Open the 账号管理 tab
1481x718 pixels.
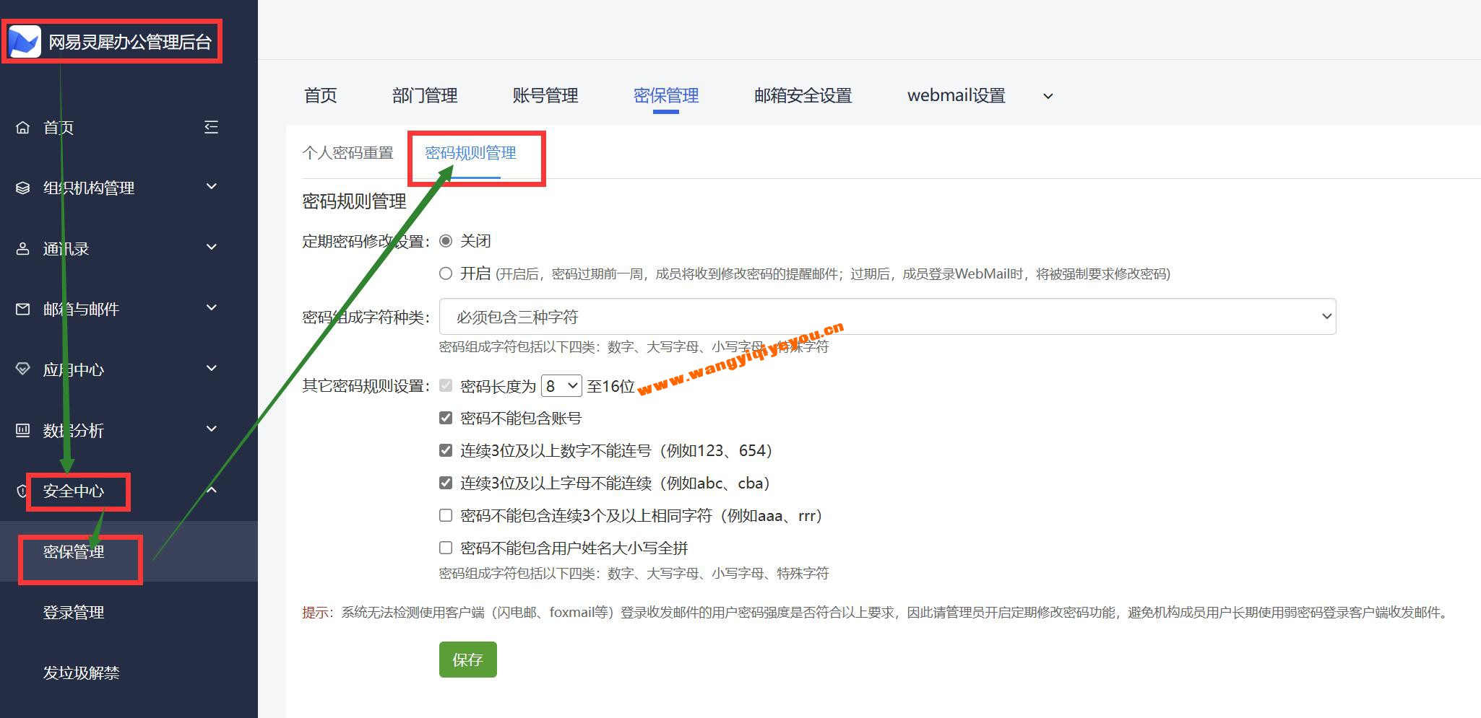tap(545, 96)
